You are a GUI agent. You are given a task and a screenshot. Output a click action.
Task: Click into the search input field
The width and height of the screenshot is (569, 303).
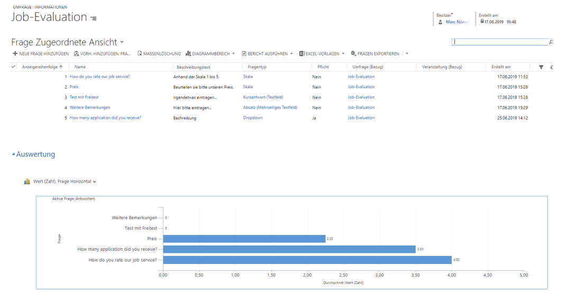[500, 42]
